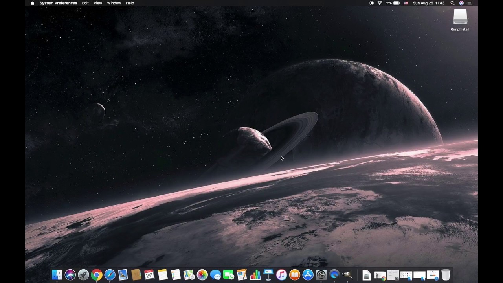Open Contacts book icon in dock

coord(136,275)
